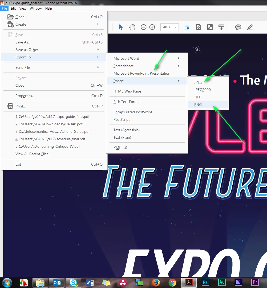Add a sticky note comment icon

tap(238, 27)
